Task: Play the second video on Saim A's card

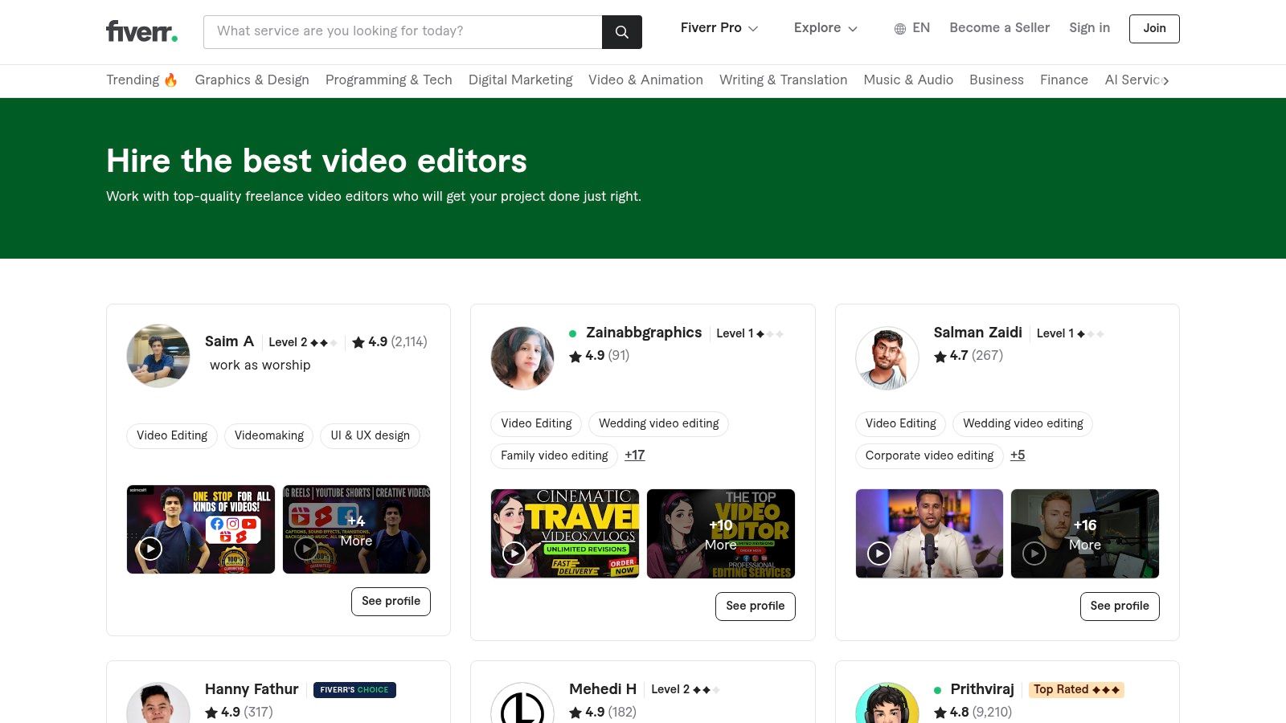Action: point(305,548)
